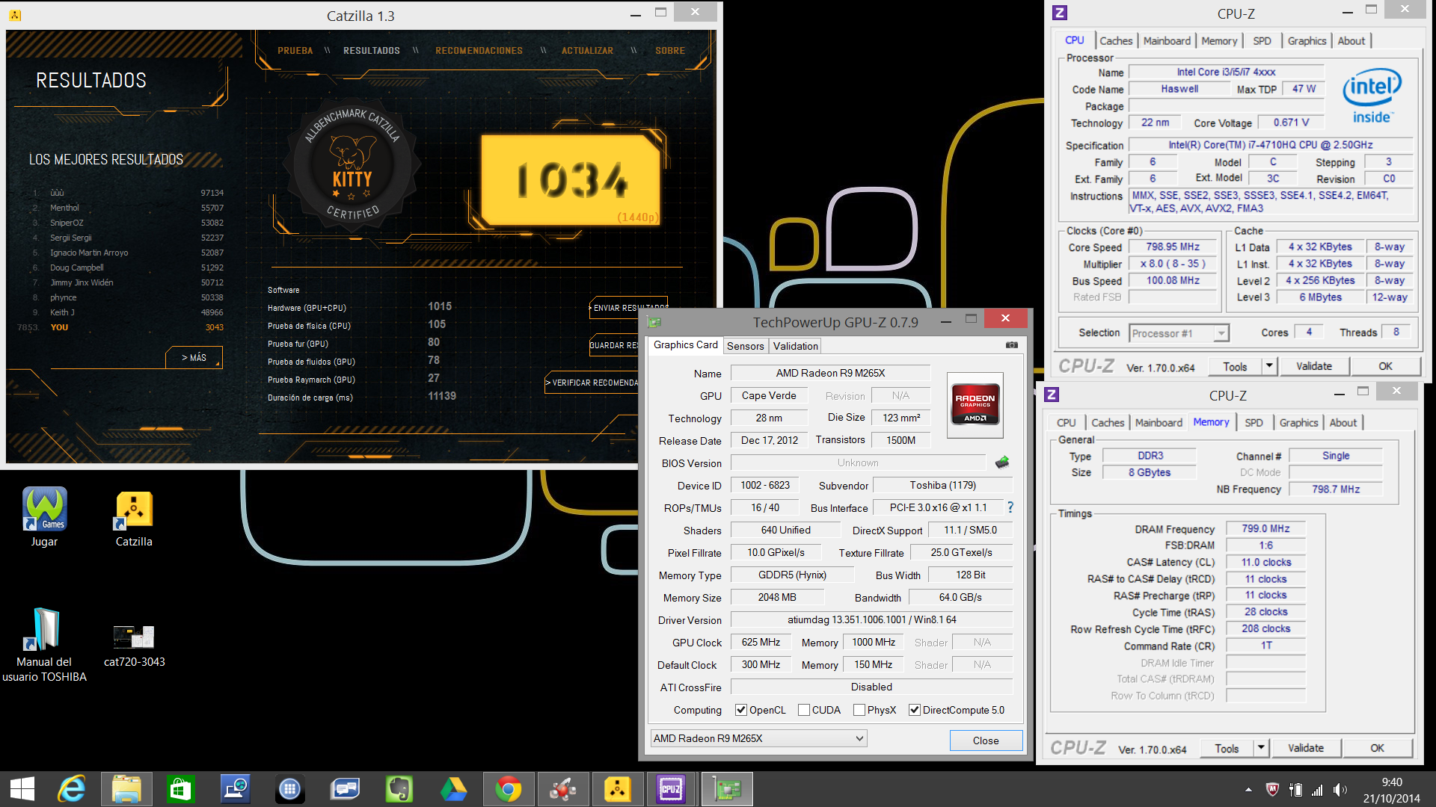Click the 1034 score panel in Catzilla
This screenshot has height=807, width=1436.
[570, 180]
